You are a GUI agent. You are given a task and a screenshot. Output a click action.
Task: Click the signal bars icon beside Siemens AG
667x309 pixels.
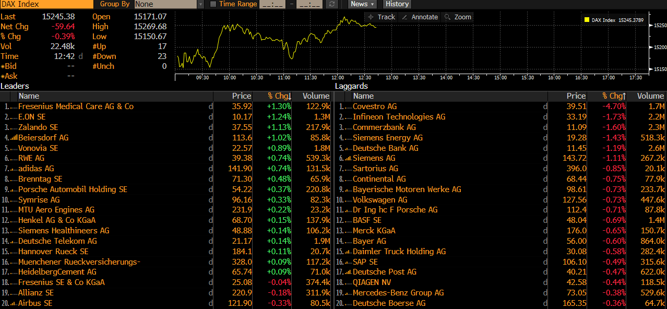pyautogui.click(x=348, y=158)
